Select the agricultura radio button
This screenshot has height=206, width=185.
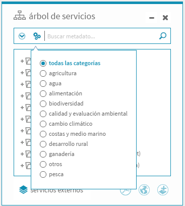pyautogui.click(x=43, y=73)
